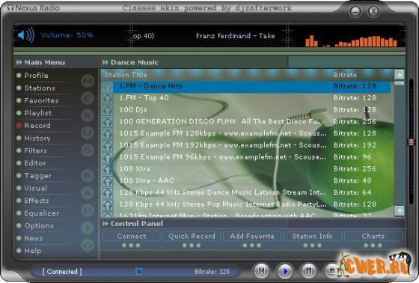Click the [ Connected ] status text
Viewport: 419px width, 283px height.
coord(62,272)
